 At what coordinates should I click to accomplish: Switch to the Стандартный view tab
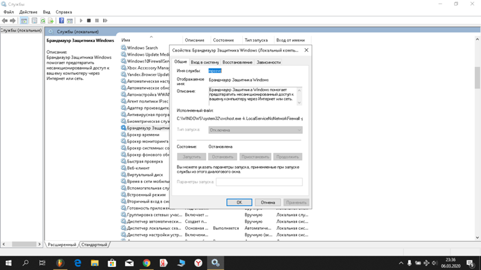[94, 245]
